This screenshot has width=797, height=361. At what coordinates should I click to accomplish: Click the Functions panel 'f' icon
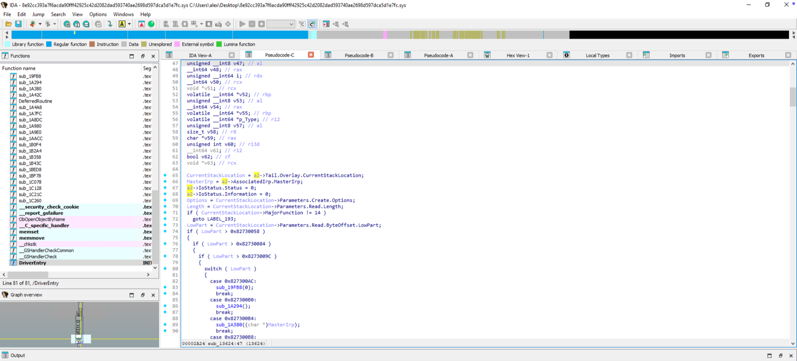click(5, 56)
